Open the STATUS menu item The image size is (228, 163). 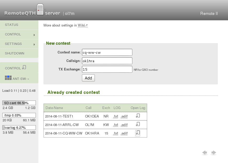[19, 25]
